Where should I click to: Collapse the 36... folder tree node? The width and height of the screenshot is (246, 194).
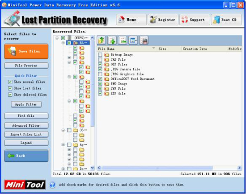(x=63, y=130)
